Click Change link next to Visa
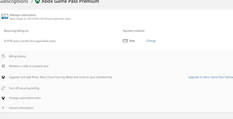This screenshot has width=233, height=119. point(151,41)
